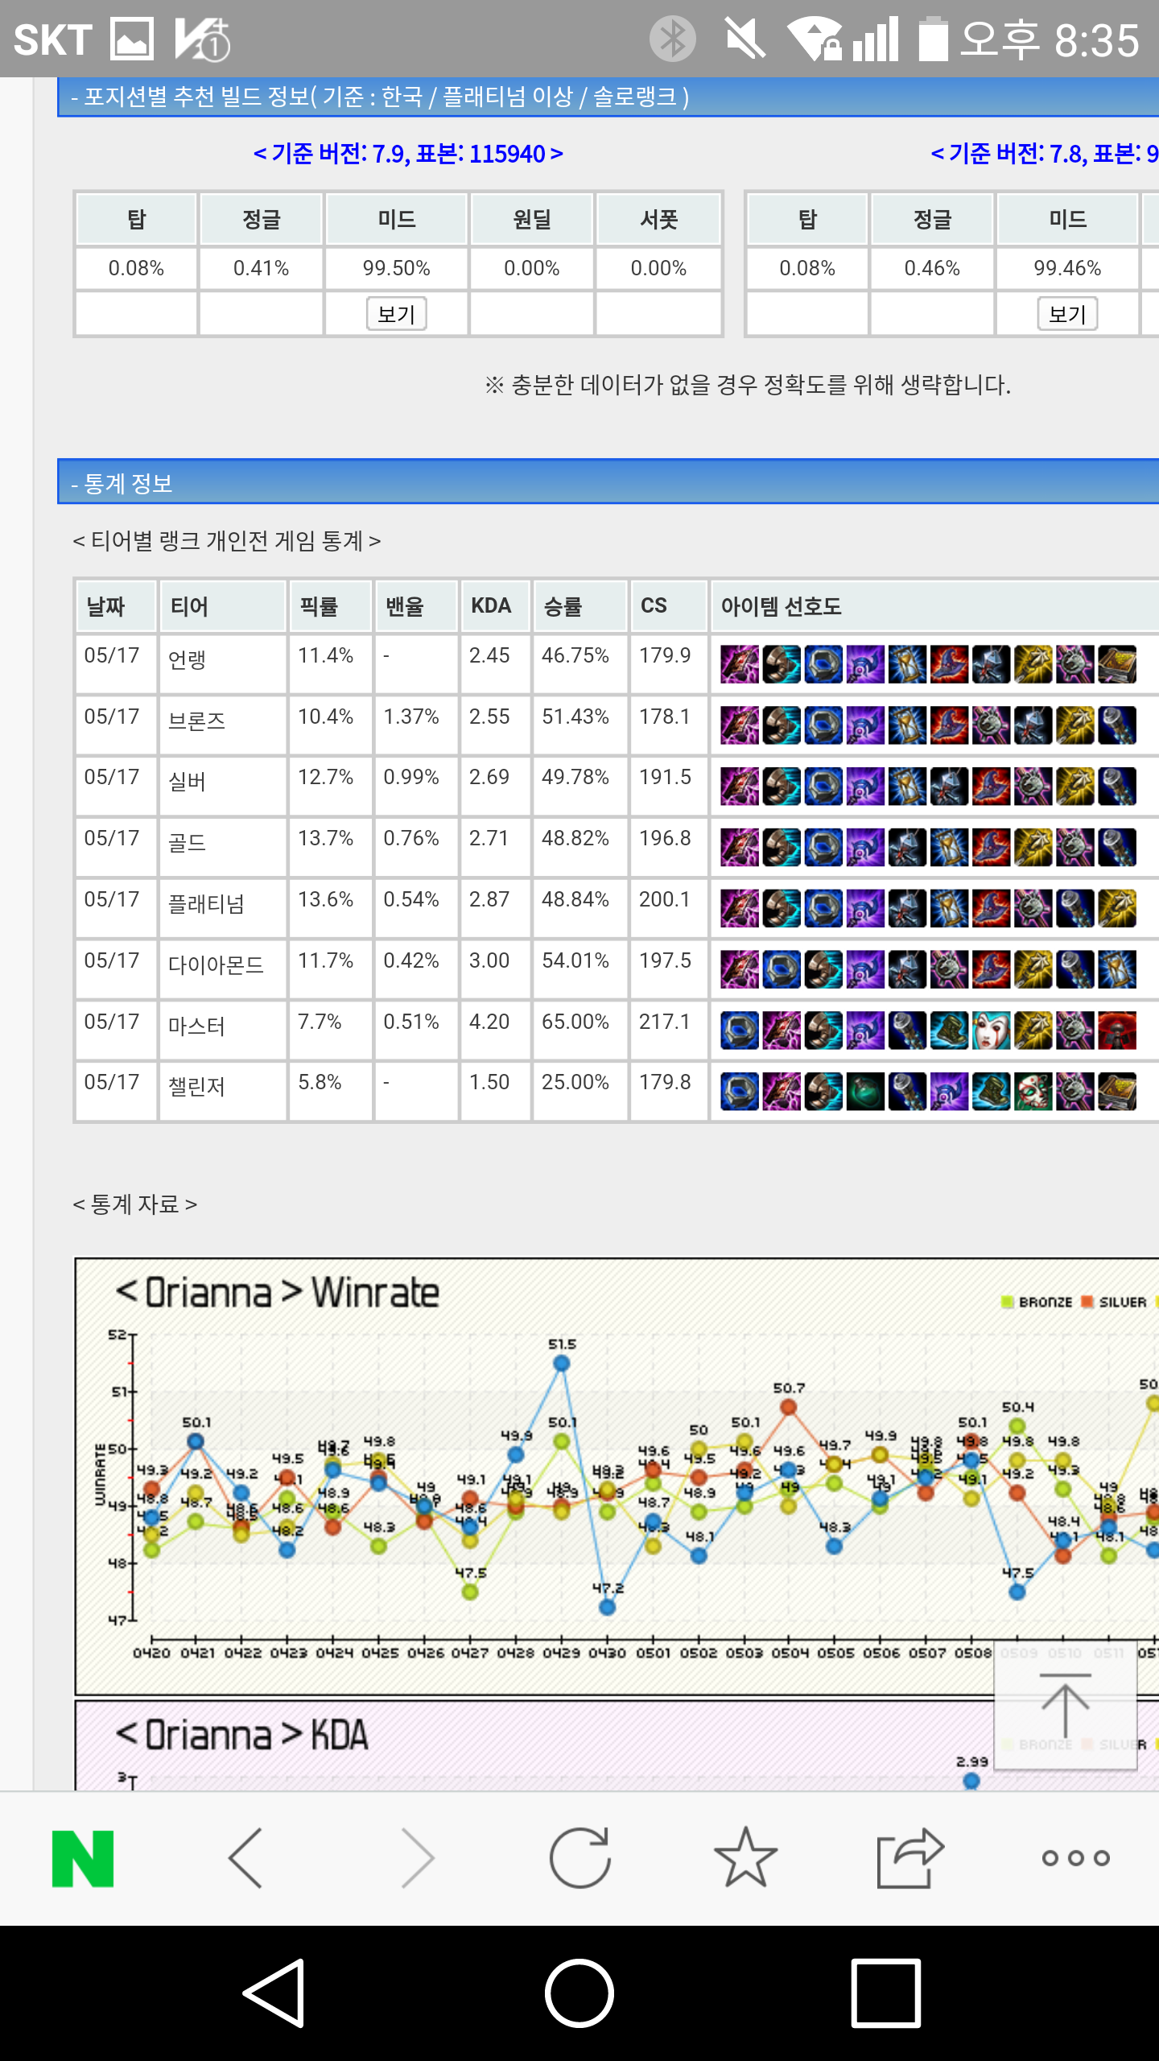Screen dimensions: 1159x2061
Task: Tap the browser forward arrow
Action: tap(418, 1858)
